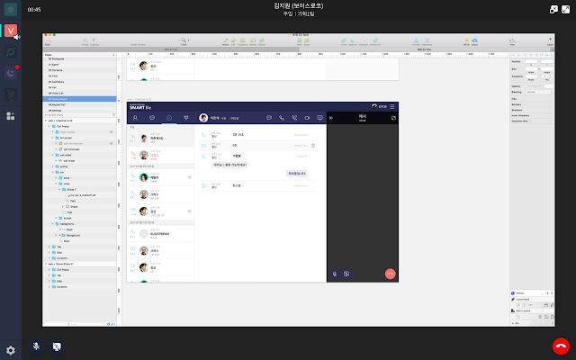Collapse the btn layer group
The height and width of the screenshot is (360, 576).
coord(52,172)
